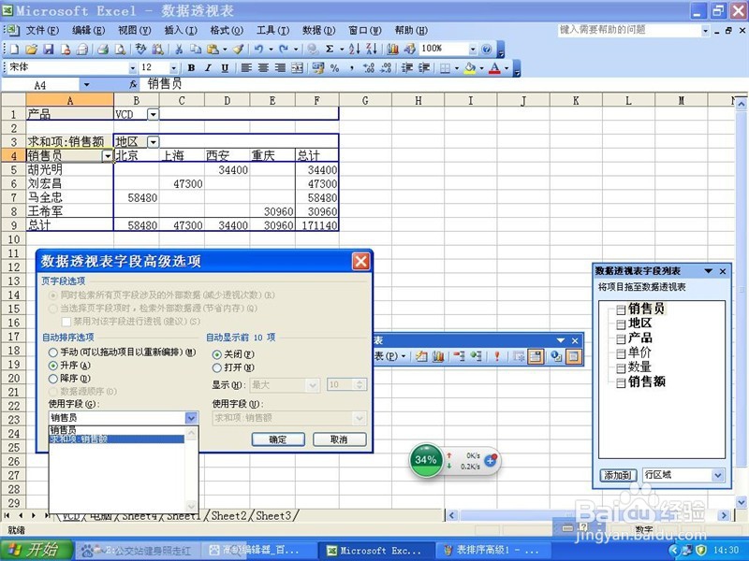The height and width of the screenshot is (561, 749).
Task: Click the Sort Ascending icon on the toolbar
Action: [353, 48]
